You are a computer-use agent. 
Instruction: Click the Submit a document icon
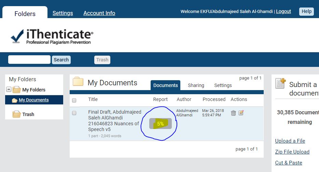pos(280,83)
